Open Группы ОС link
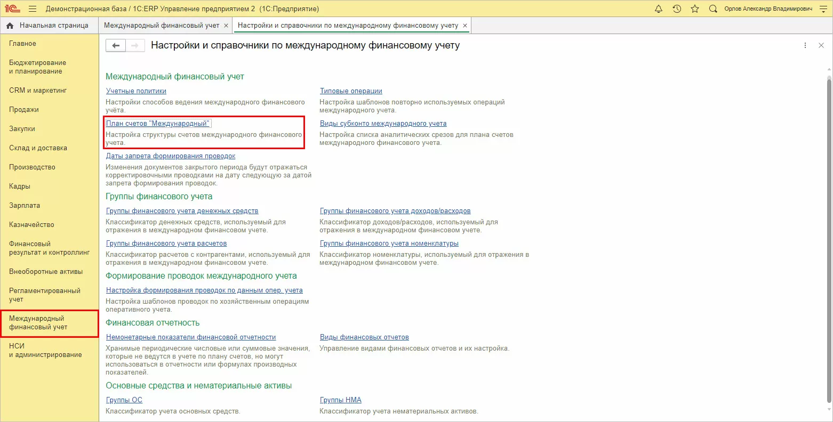This screenshot has width=833, height=422. [124, 400]
